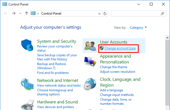
Task: Expand the View by Category dropdown
Action: point(138,28)
